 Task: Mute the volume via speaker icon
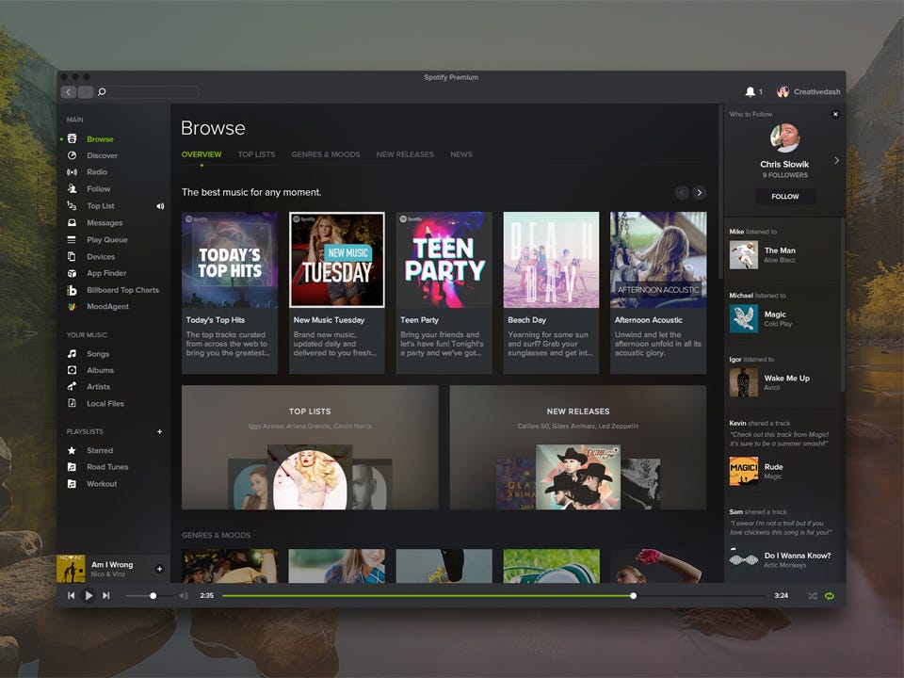(184, 595)
